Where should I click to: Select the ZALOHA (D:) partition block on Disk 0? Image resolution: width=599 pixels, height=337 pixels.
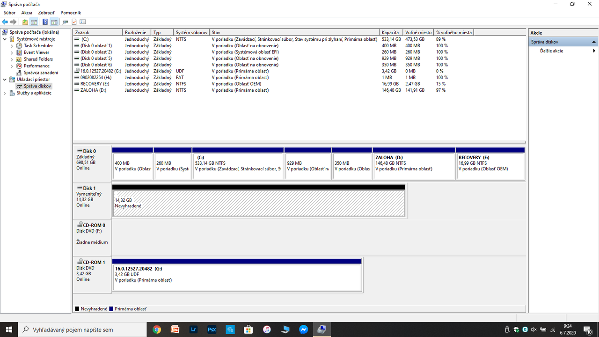pos(414,163)
